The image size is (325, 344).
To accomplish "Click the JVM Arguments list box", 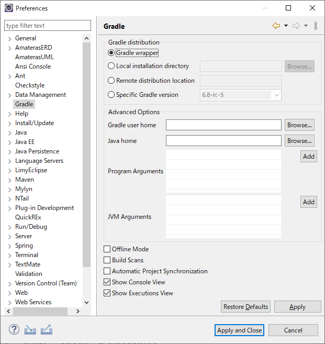I will tap(223, 217).
